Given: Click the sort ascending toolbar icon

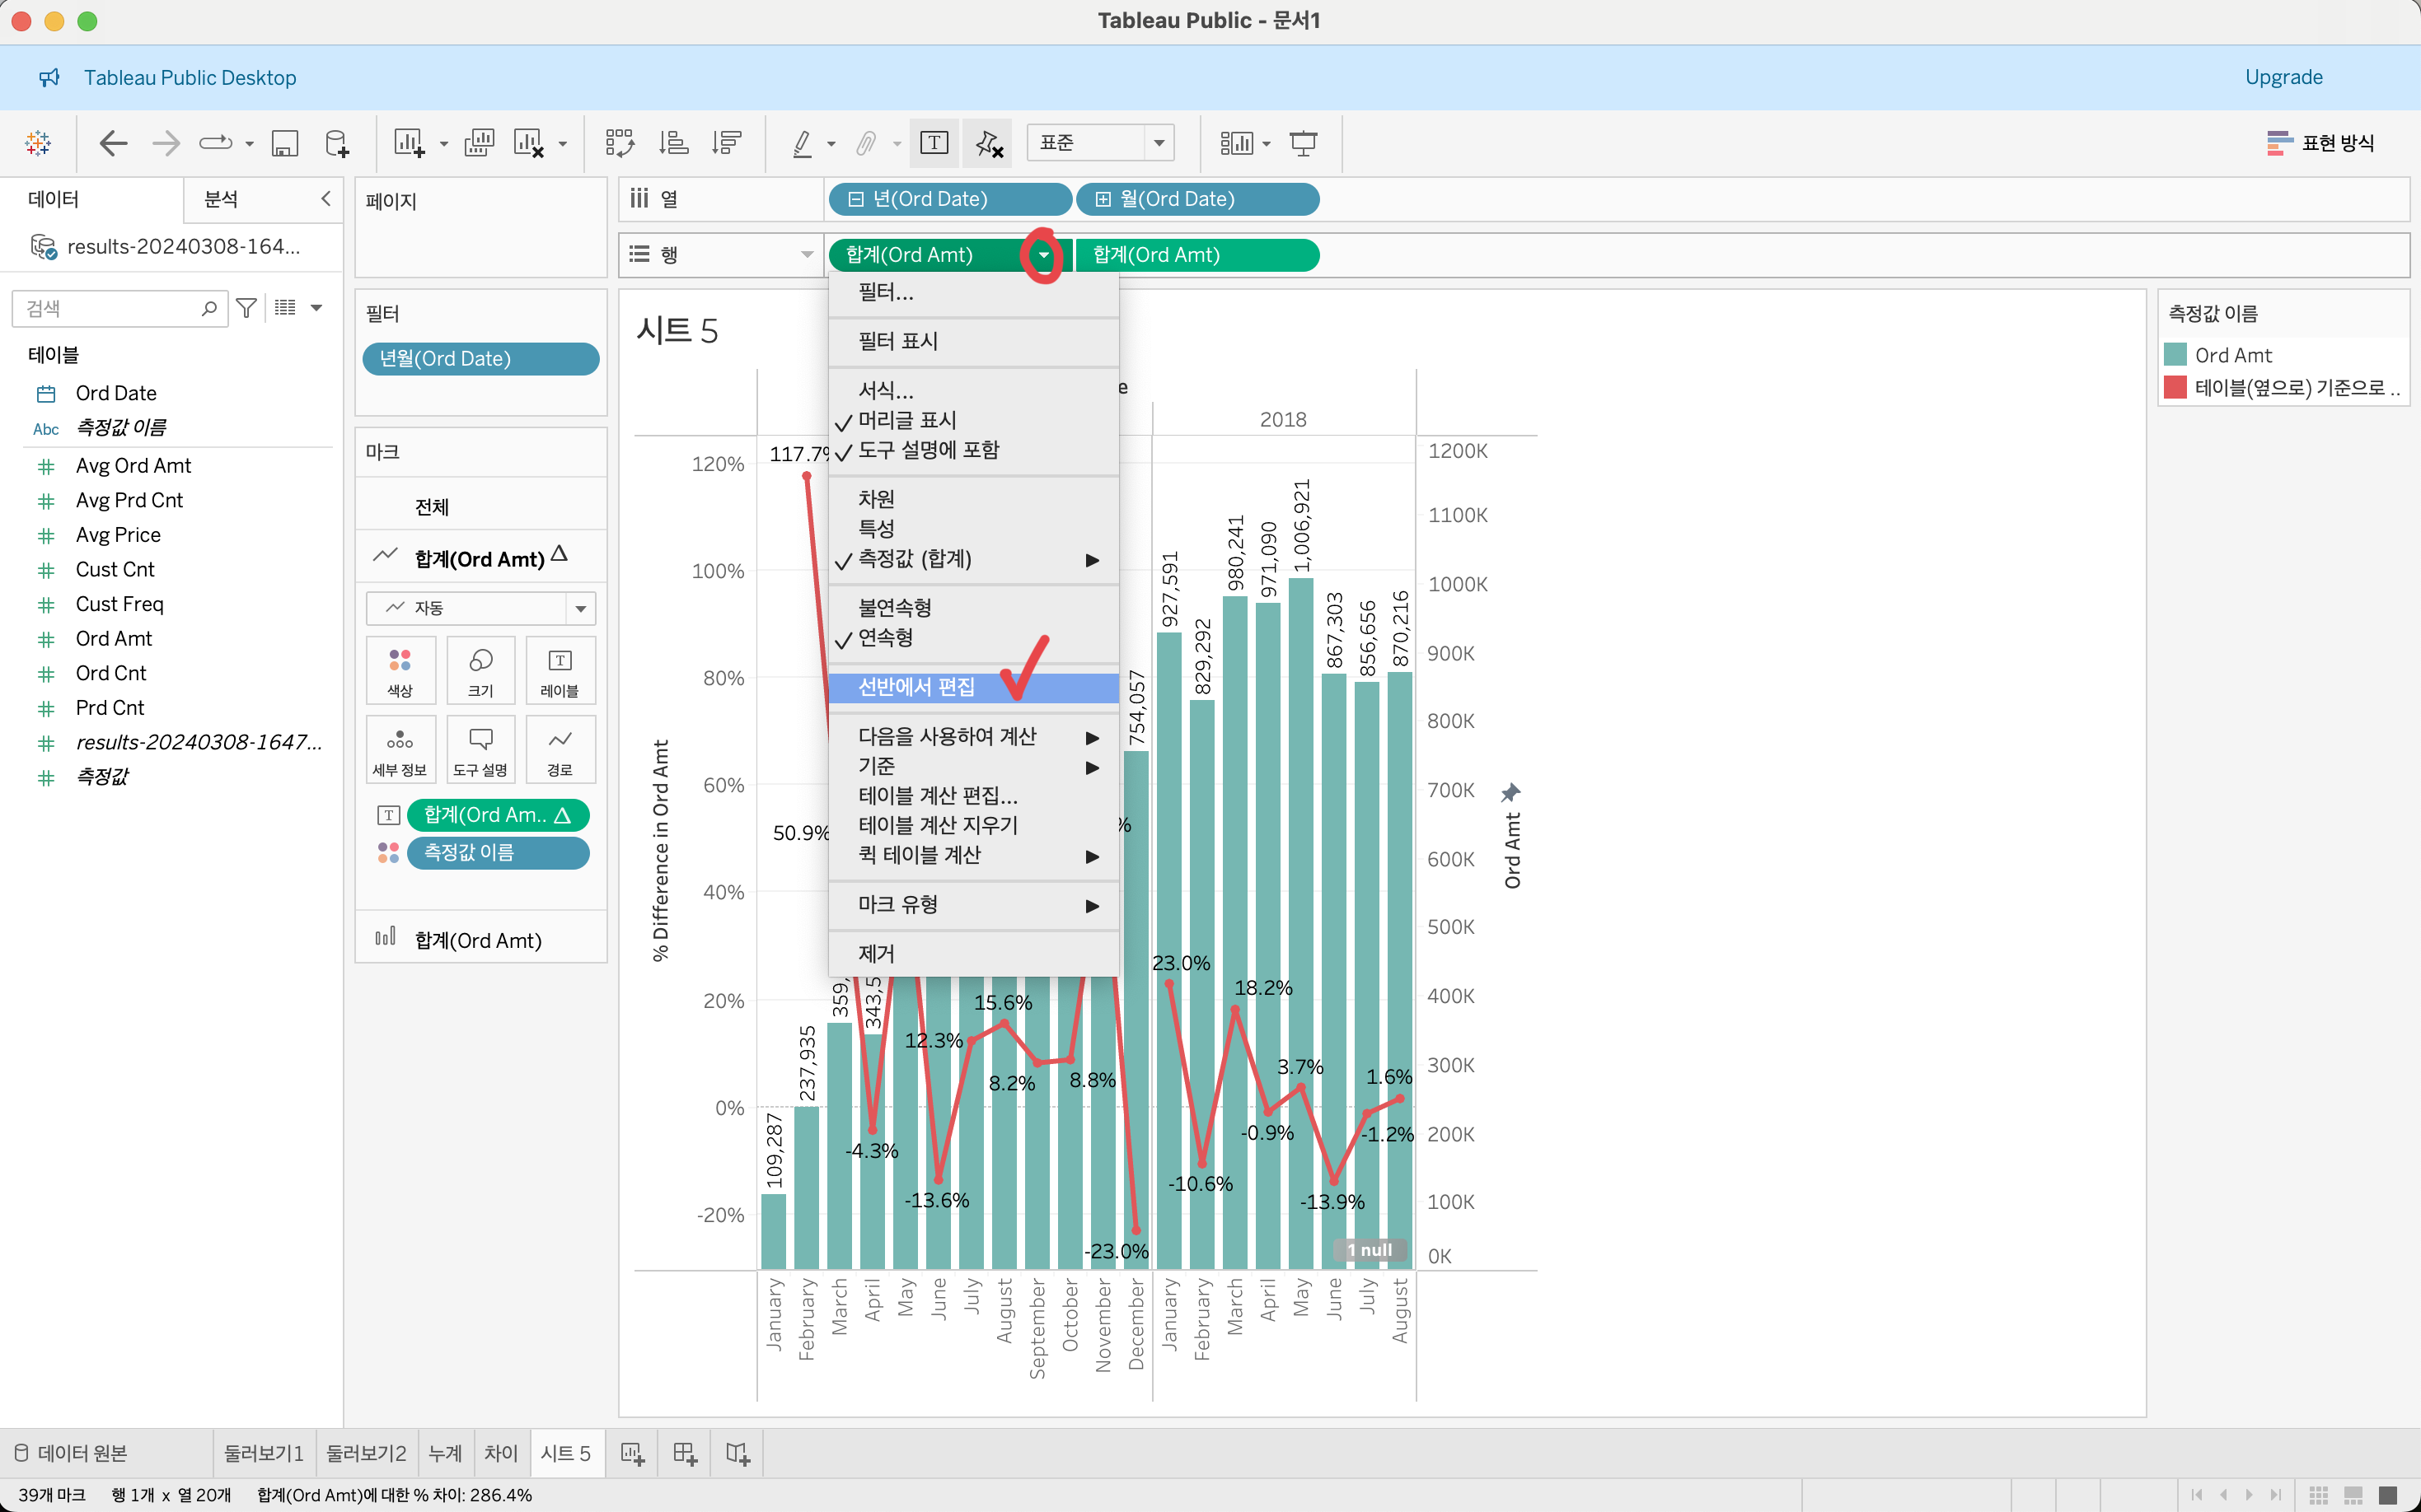Looking at the screenshot, I should point(673,143).
